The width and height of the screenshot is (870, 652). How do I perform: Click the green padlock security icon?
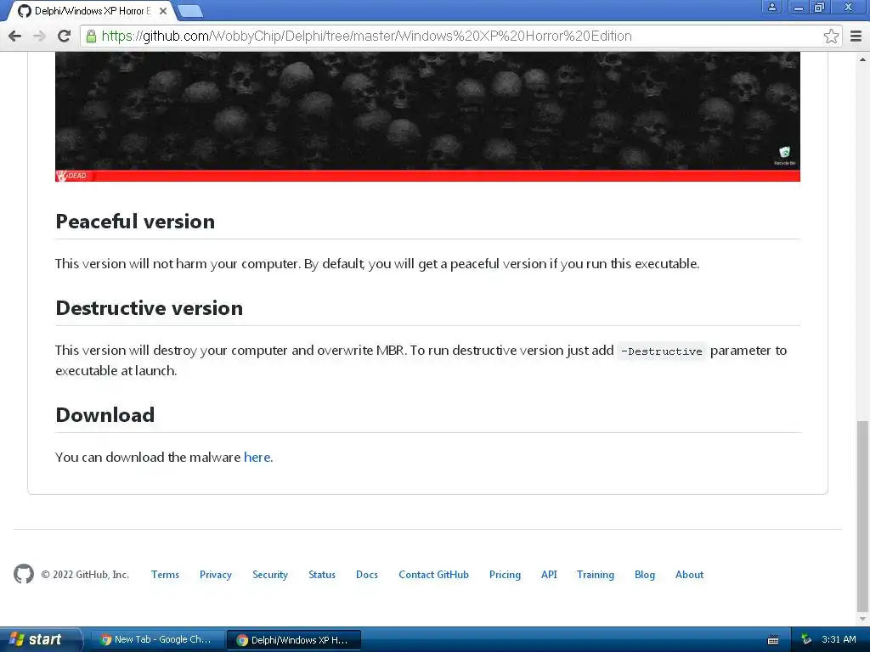point(91,36)
